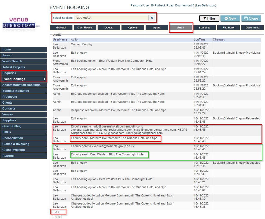Select 'Enquiry sent to - venues@bwhhotelgroup.co.uk' row

157,148
